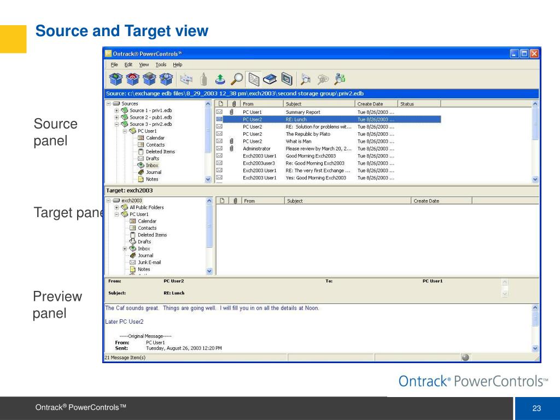Expand All Public Folders in target tree

pos(116,207)
